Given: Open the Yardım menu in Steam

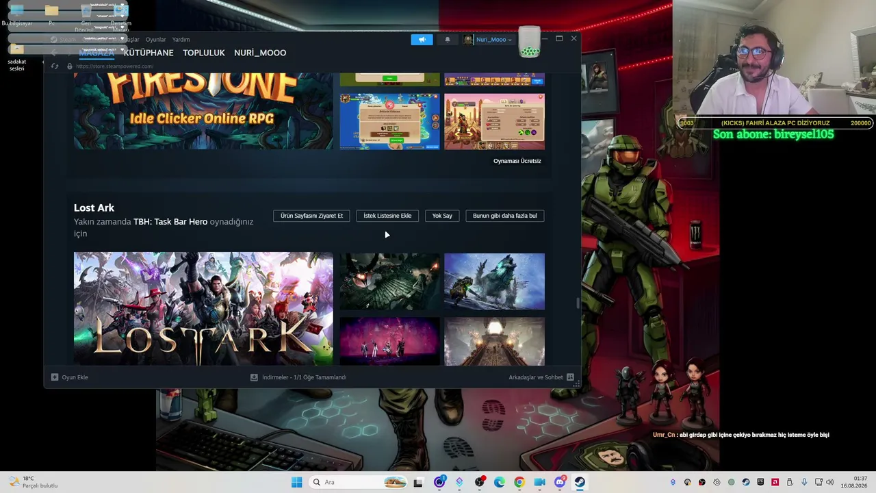Looking at the screenshot, I should tap(181, 40).
